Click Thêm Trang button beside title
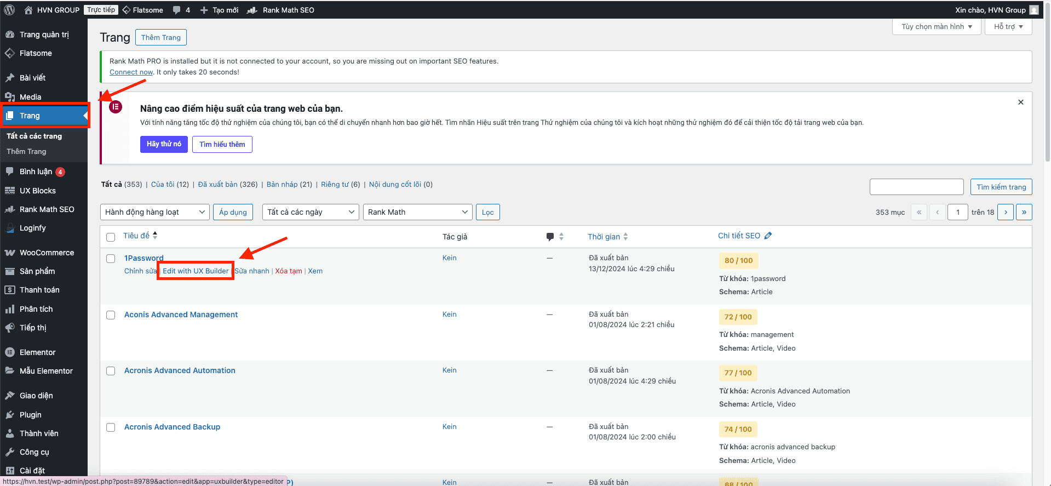This screenshot has width=1051, height=486. (161, 37)
